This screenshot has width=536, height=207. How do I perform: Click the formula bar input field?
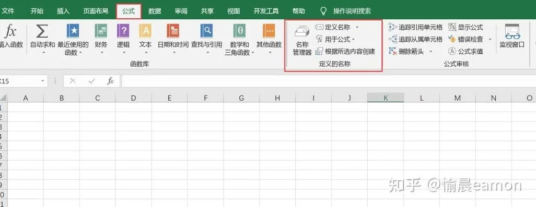click(329, 81)
